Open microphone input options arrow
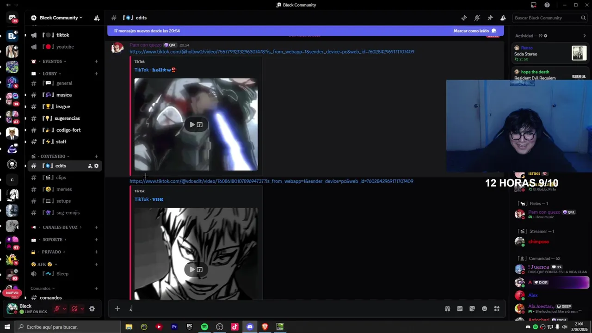 pyautogui.click(x=65, y=309)
